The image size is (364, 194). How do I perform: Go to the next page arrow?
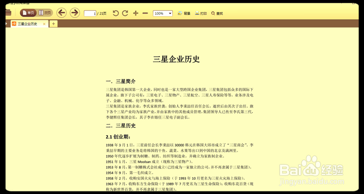75,13
